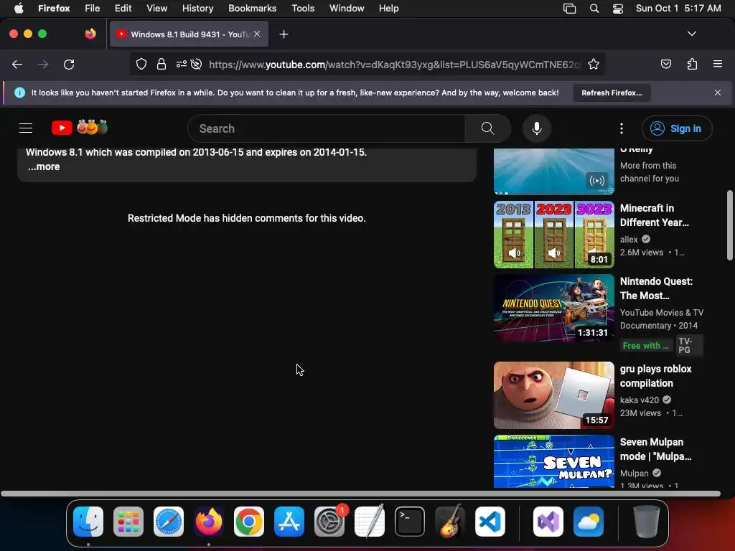The image size is (735, 551).
Task: Open the Apple menu
Action: 19,9
